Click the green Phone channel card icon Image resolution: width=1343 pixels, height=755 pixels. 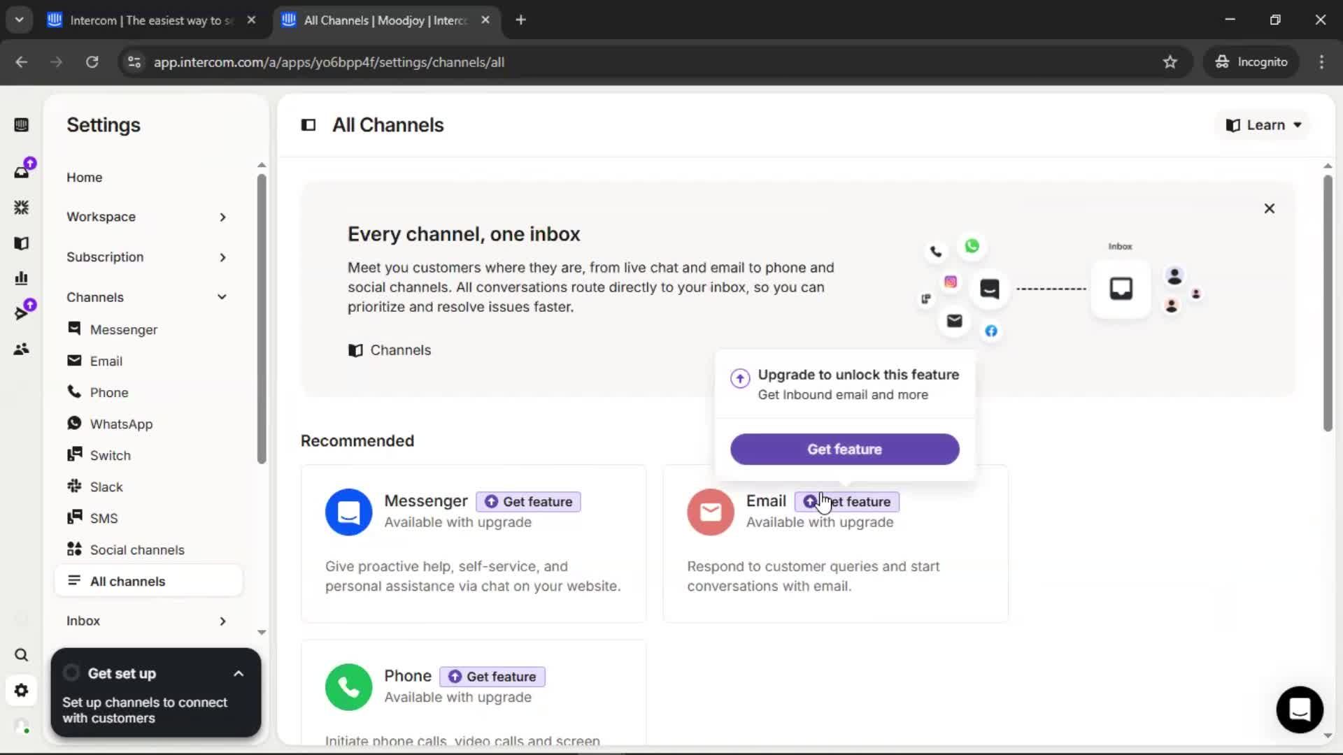point(348,686)
